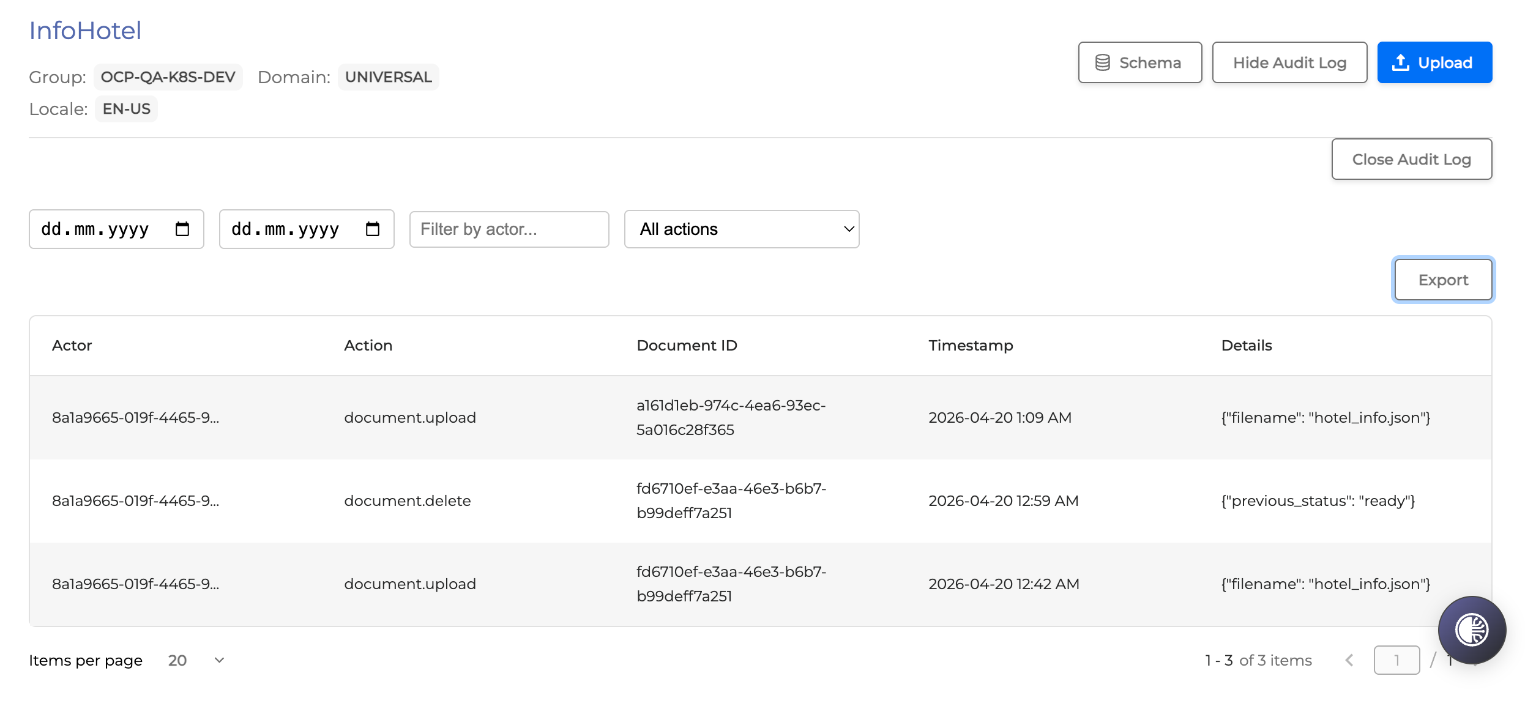Click the Upload arrow icon
Viewport: 1525px width, 706px height.
[1401, 62]
